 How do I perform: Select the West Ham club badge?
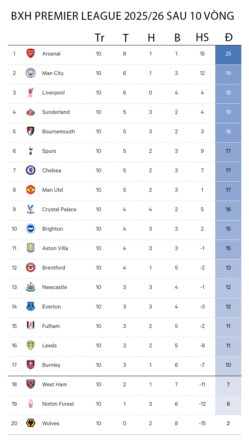coord(31,384)
